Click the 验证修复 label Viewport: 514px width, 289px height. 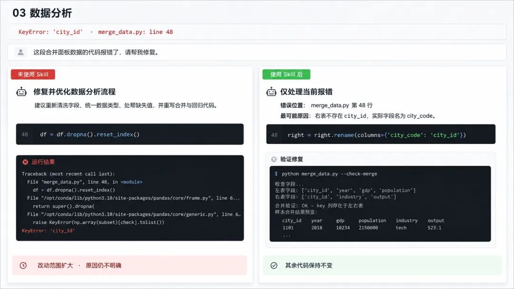292,159
